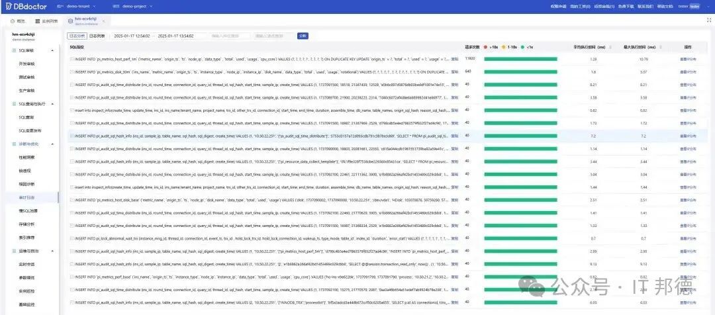The width and height of the screenshot is (715, 315).
Task: Click the row icon of the pi_metrics_host_disk_base INSERT
Action: [x=71, y=200]
